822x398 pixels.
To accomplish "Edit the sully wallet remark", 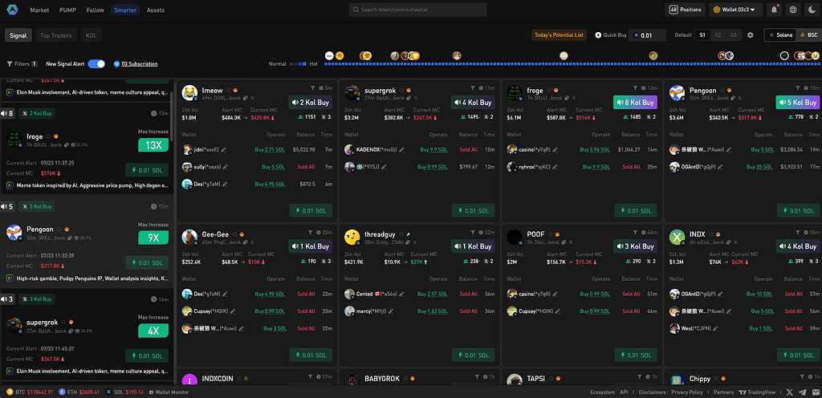I will tap(226, 167).
